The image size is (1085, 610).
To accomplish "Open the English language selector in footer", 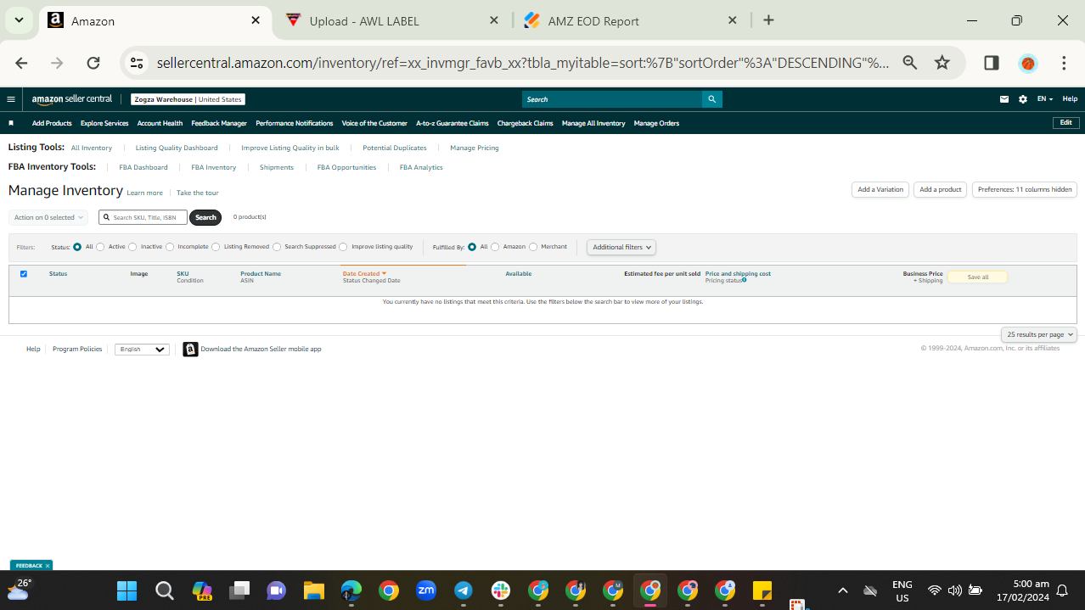I will pos(142,349).
